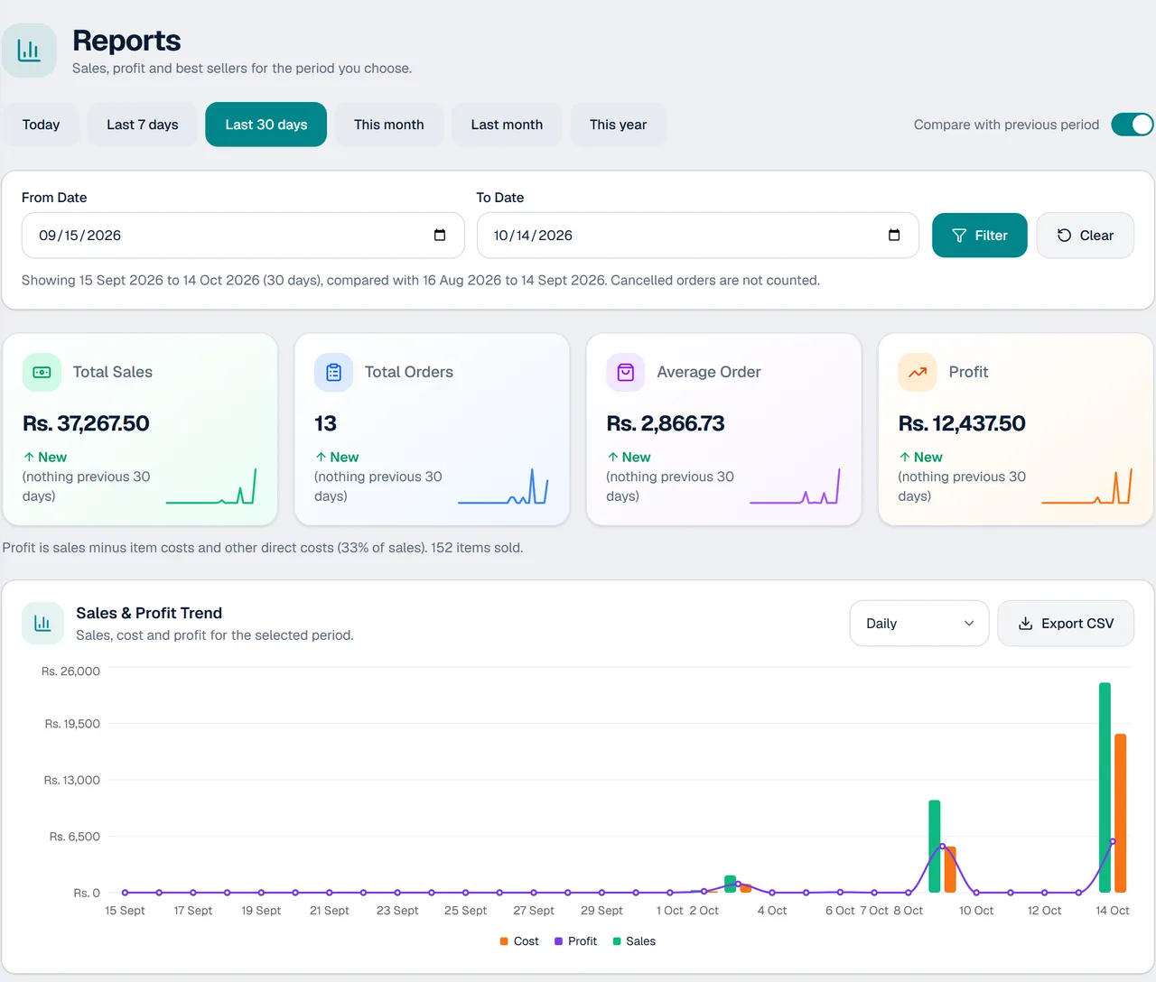The width and height of the screenshot is (1156, 982).
Task: Click the Reports bar-chart header icon
Action: tap(29, 51)
